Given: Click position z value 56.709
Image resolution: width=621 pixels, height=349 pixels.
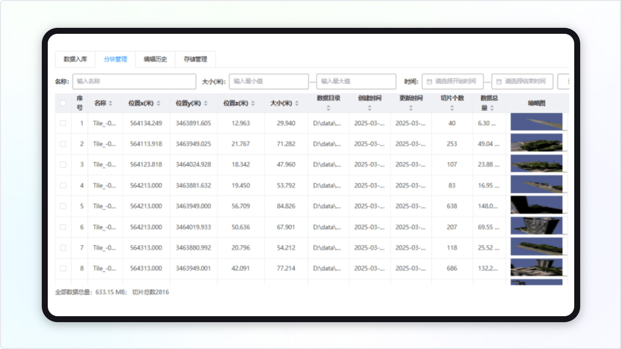Looking at the screenshot, I should click(241, 206).
